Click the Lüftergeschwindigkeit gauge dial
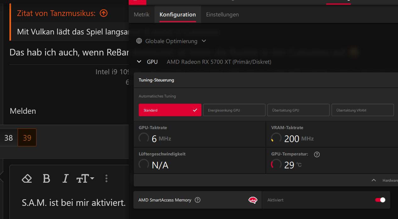This screenshot has width=398, height=219. coord(144,164)
